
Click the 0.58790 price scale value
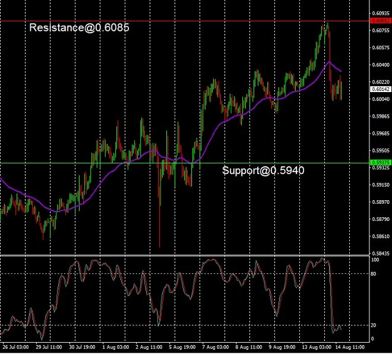(x=381, y=219)
